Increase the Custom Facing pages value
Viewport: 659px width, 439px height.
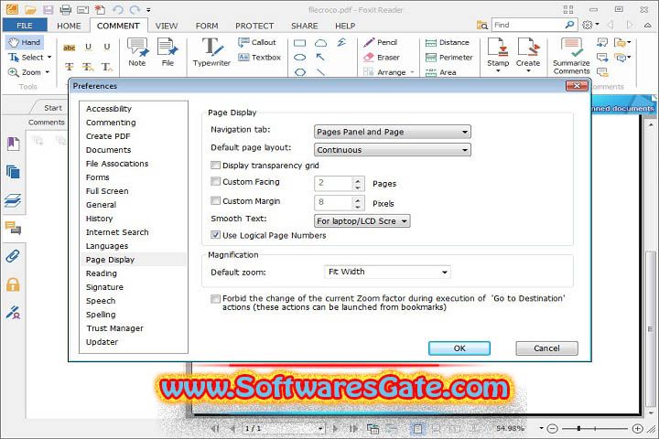pyautogui.click(x=358, y=181)
